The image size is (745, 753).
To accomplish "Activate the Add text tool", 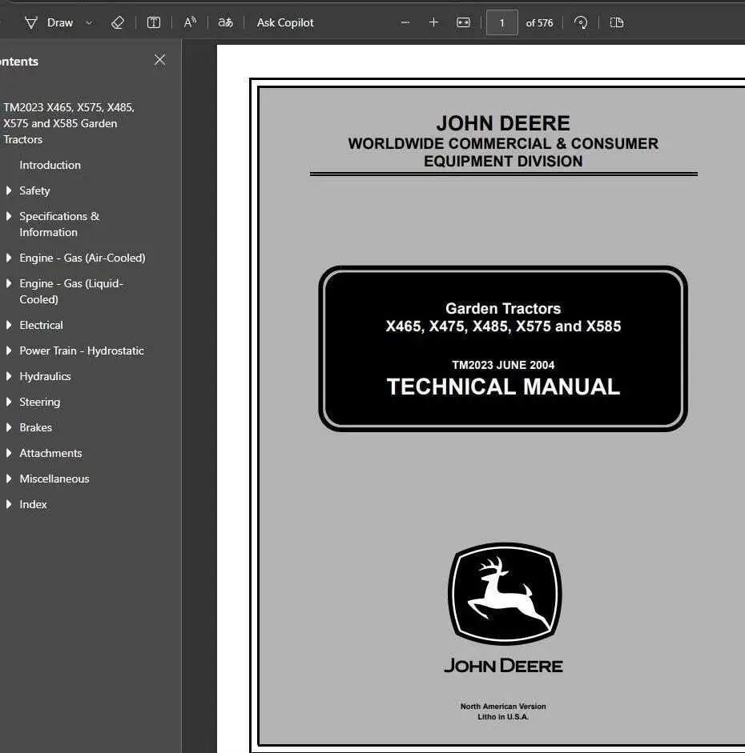I will [x=153, y=22].
